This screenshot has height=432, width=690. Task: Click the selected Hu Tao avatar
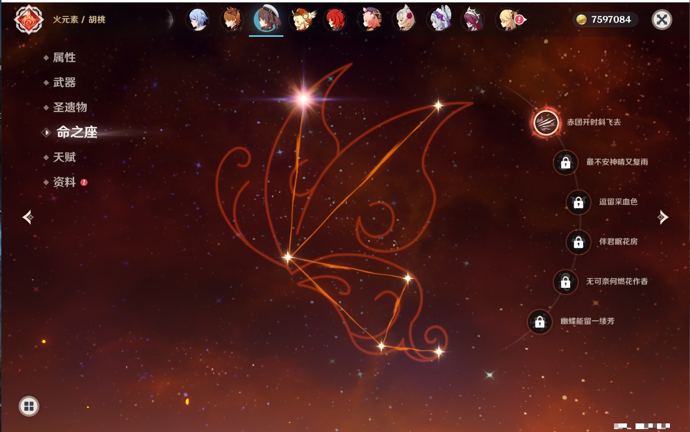266,19
